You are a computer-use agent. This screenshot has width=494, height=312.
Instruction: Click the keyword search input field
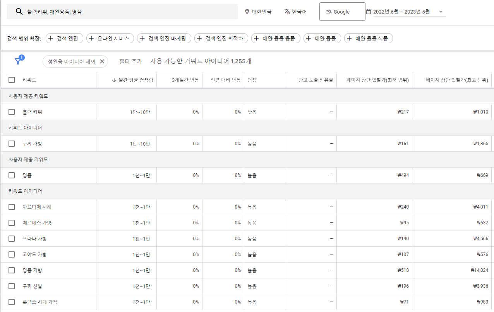tap(122, 12)
